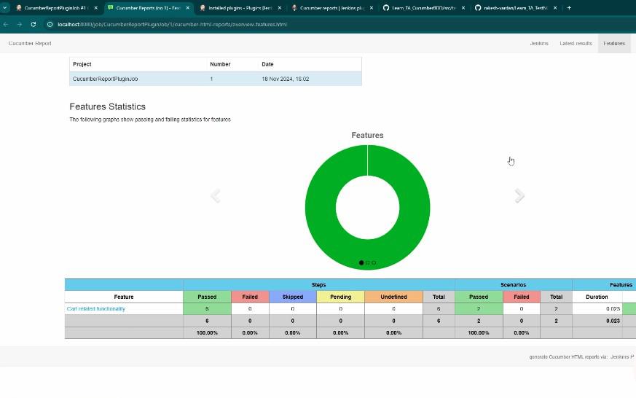Image resolution: width=636 pixels, height=398 pixels.
Task: Sort by Steps Failed column header
Action: pyautogui.click(x=250, y=297)
